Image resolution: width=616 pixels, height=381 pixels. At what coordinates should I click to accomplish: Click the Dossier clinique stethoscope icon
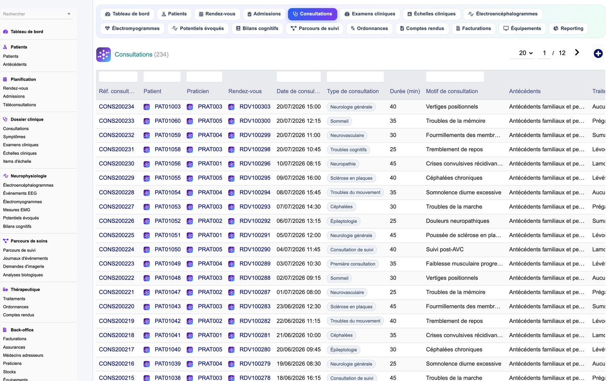pyautogui.click(x=5, y=119)
